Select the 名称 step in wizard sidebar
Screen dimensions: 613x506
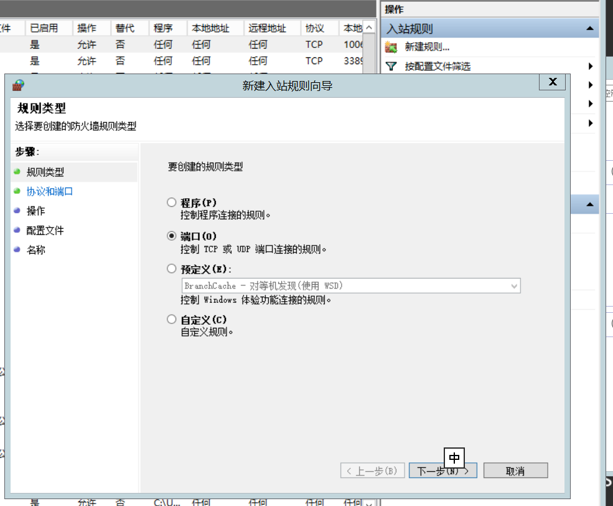coord(35,250)
